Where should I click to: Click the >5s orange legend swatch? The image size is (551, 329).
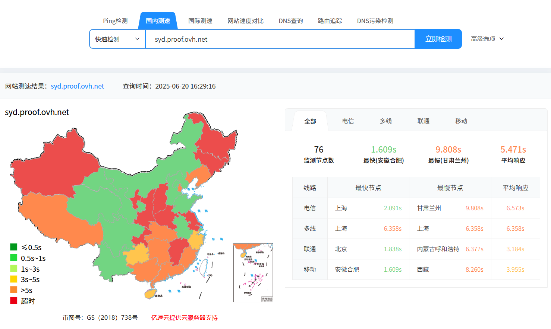14,290
